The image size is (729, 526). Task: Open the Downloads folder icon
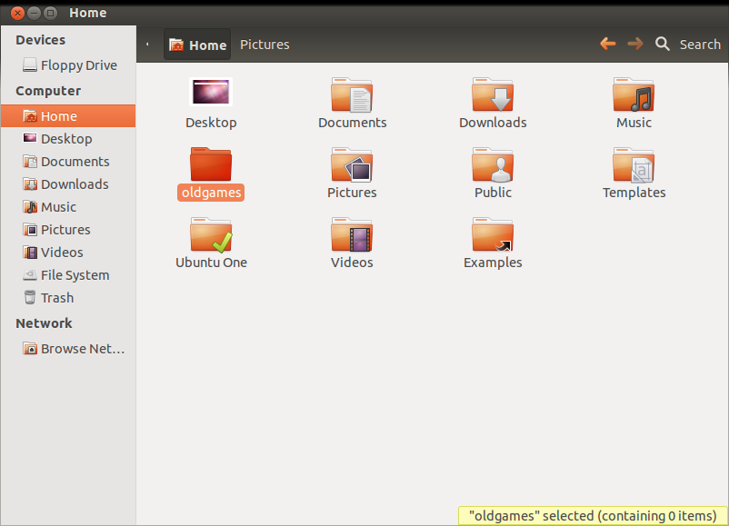point(493,95)
